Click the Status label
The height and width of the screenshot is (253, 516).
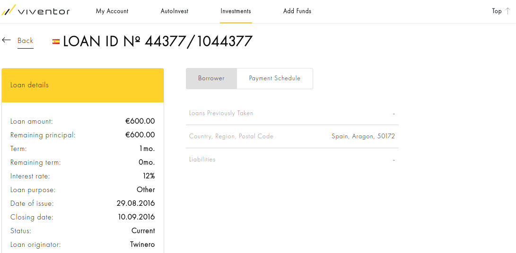[x=21, y=231]
